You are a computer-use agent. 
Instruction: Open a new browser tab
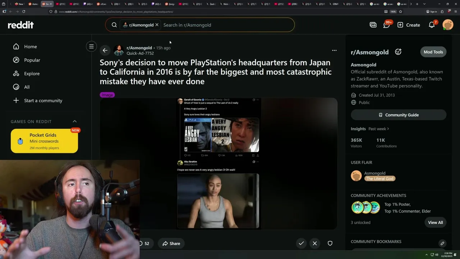(417, 4)
